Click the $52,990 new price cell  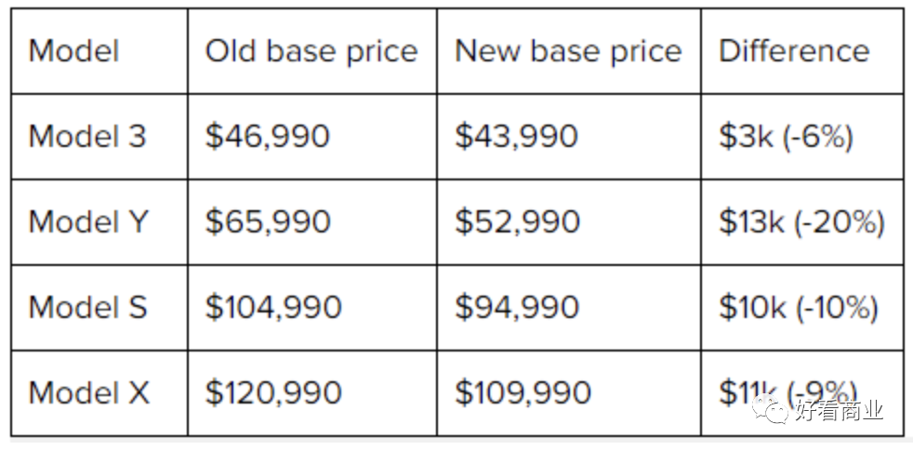(x=517, y=221)
